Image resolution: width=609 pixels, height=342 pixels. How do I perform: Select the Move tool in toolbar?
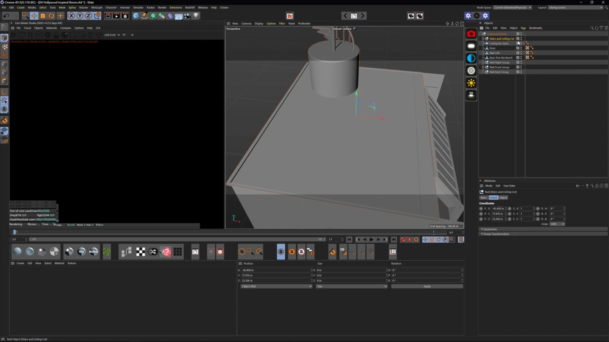pyautogui.click(x=34, y=16)
